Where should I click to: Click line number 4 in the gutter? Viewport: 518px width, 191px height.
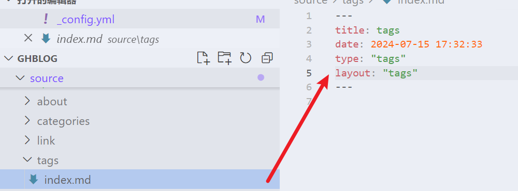(x=309, y=59)
